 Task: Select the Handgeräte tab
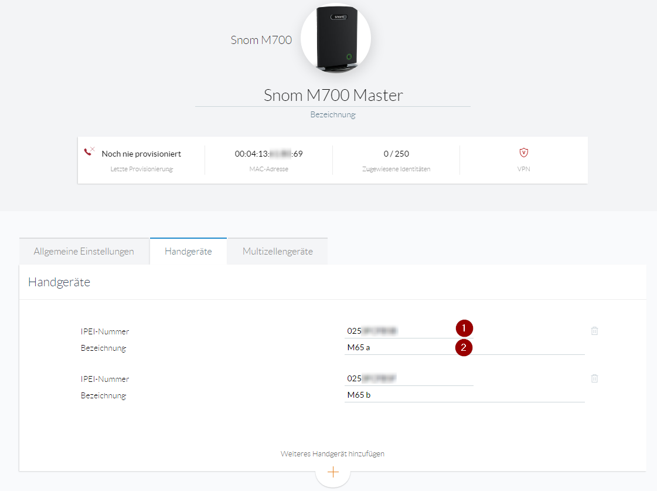tap(188, 251)
